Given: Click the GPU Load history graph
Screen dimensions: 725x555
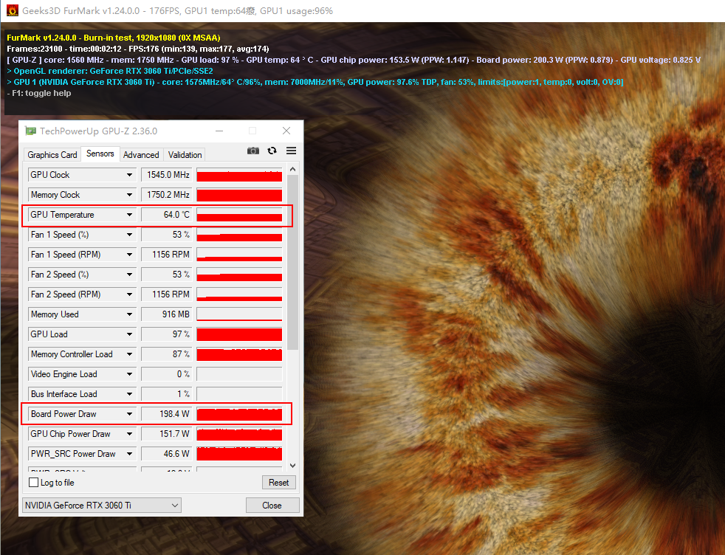Looking at the screenshot, I should 239,334.
